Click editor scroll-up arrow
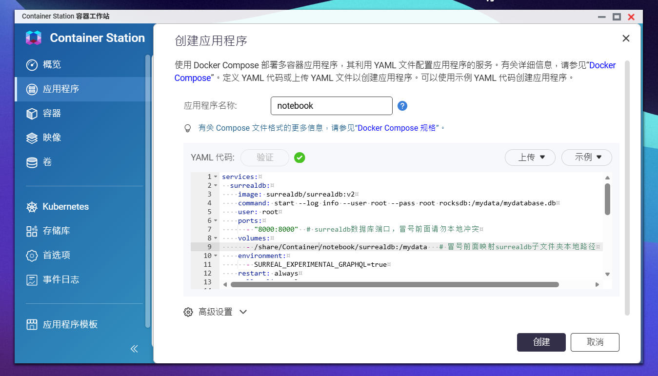 click(607, 178)
